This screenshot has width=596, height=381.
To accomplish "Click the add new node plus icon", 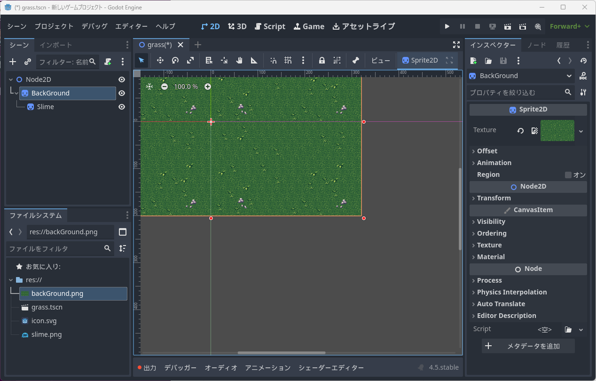I will tap(13, 62).
